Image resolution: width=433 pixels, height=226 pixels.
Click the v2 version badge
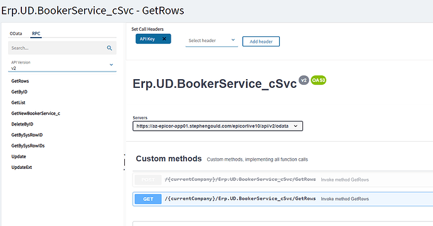pyautogui.click(x=304, y=80)
